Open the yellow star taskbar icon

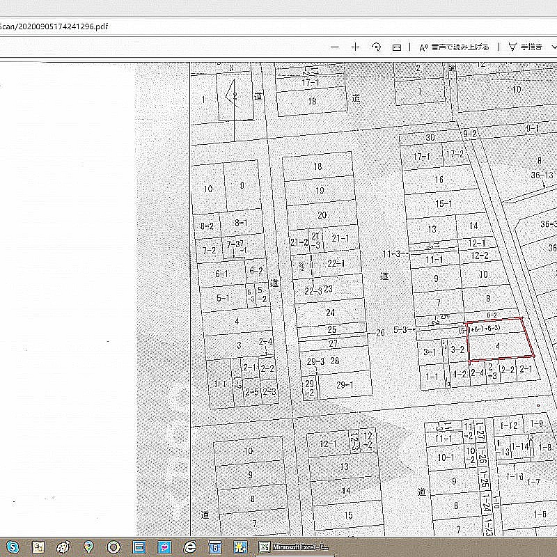tap(240, 547)
